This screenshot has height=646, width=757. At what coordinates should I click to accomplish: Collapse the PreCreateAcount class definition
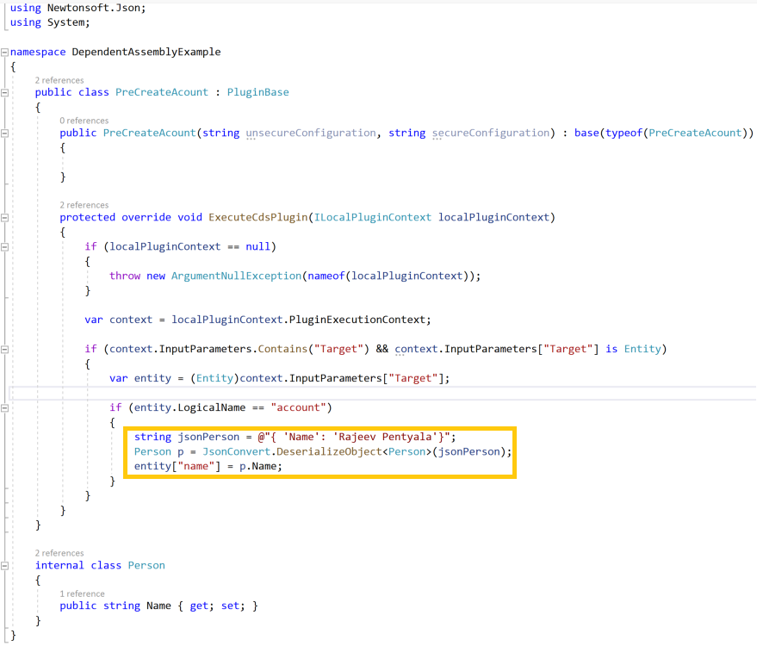coord(5,92)
